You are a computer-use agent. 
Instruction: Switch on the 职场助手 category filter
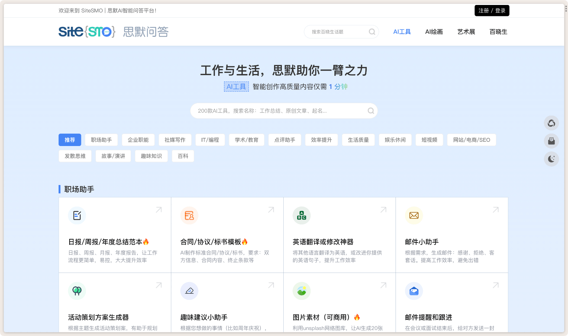[101, 140]
